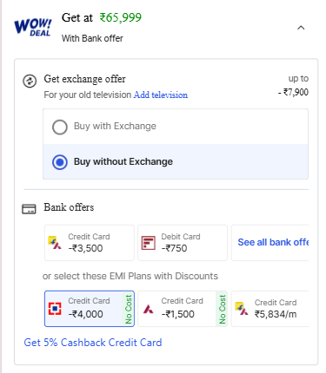Click the Flipkart Axis icon on ₹3,500 offer
This screenshot has height=373, width=326.
tap(55, 243)
